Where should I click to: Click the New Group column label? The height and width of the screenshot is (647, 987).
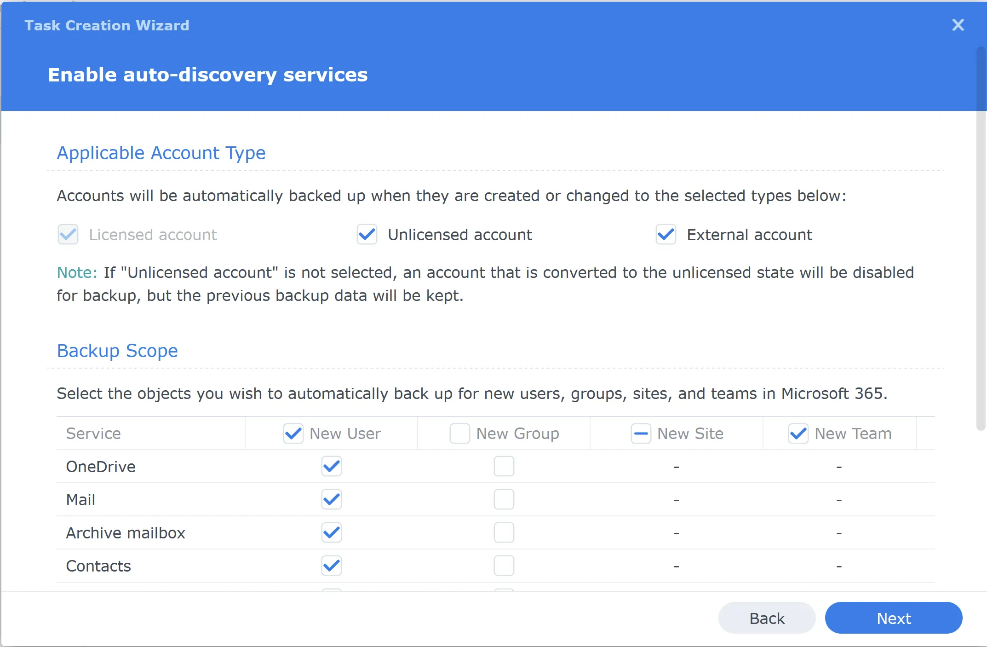pyautogui.click(x=517, y=433)
